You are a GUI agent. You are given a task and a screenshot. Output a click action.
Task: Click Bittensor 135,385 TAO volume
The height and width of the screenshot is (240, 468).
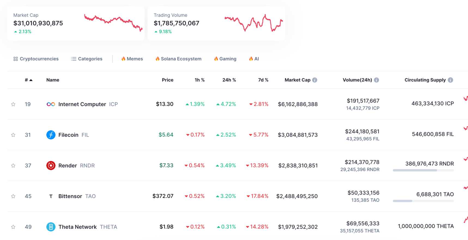(365, 200)
